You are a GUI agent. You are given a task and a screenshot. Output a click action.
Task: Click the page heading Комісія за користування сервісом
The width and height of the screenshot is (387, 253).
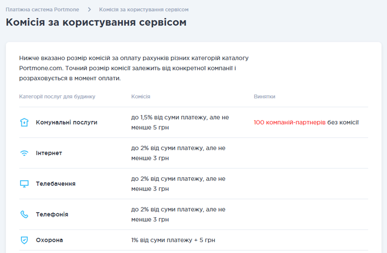[96, 22]
